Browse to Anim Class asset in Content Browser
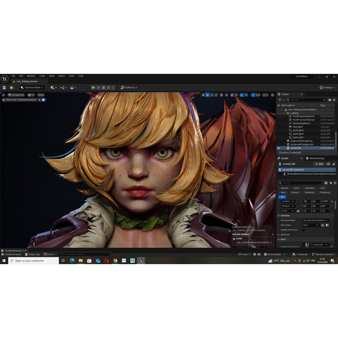 (x=327, y=225)
